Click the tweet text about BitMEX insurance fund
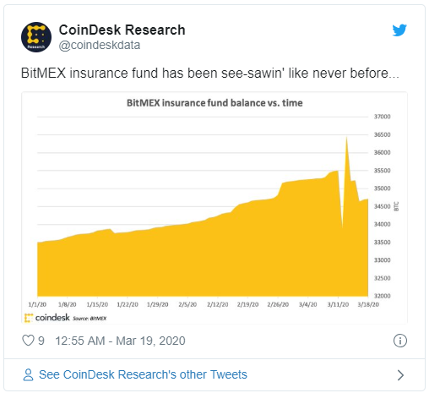The width and height of the screenshot is (429, 393). pos(210,73)
